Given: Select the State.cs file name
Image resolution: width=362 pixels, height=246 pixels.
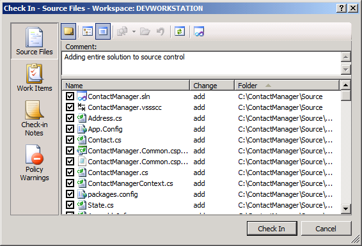Looking at the screenshot, I should click(100, 204).
